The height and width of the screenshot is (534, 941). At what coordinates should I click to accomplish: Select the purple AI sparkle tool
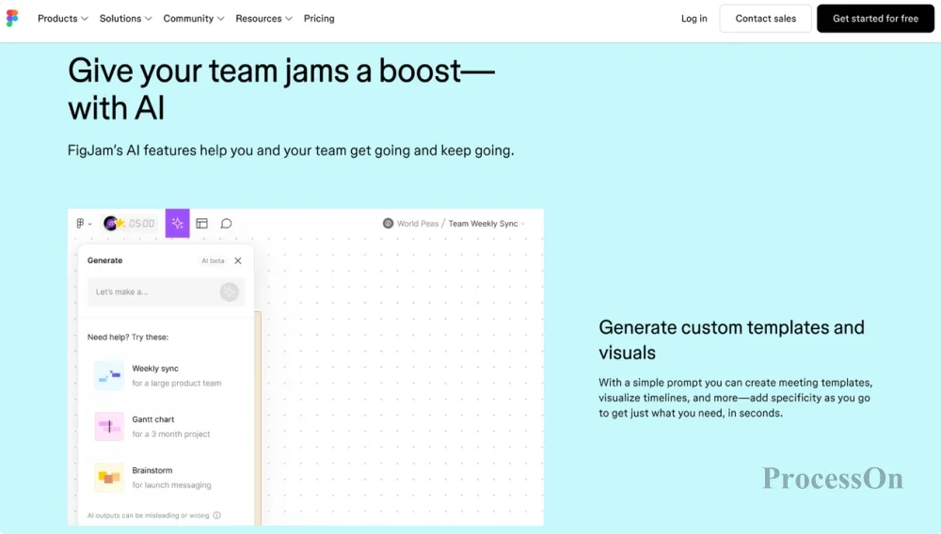pos(178,224)
